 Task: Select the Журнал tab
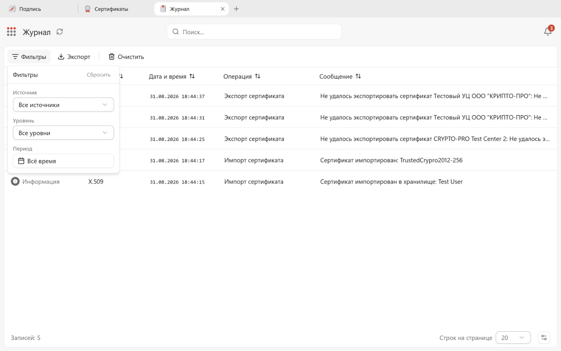[191, 9]
